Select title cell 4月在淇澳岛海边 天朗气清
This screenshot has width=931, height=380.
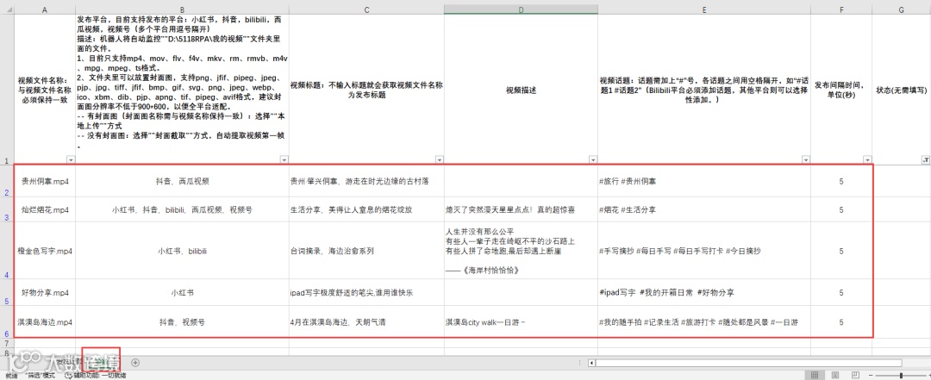click(366, 321)
